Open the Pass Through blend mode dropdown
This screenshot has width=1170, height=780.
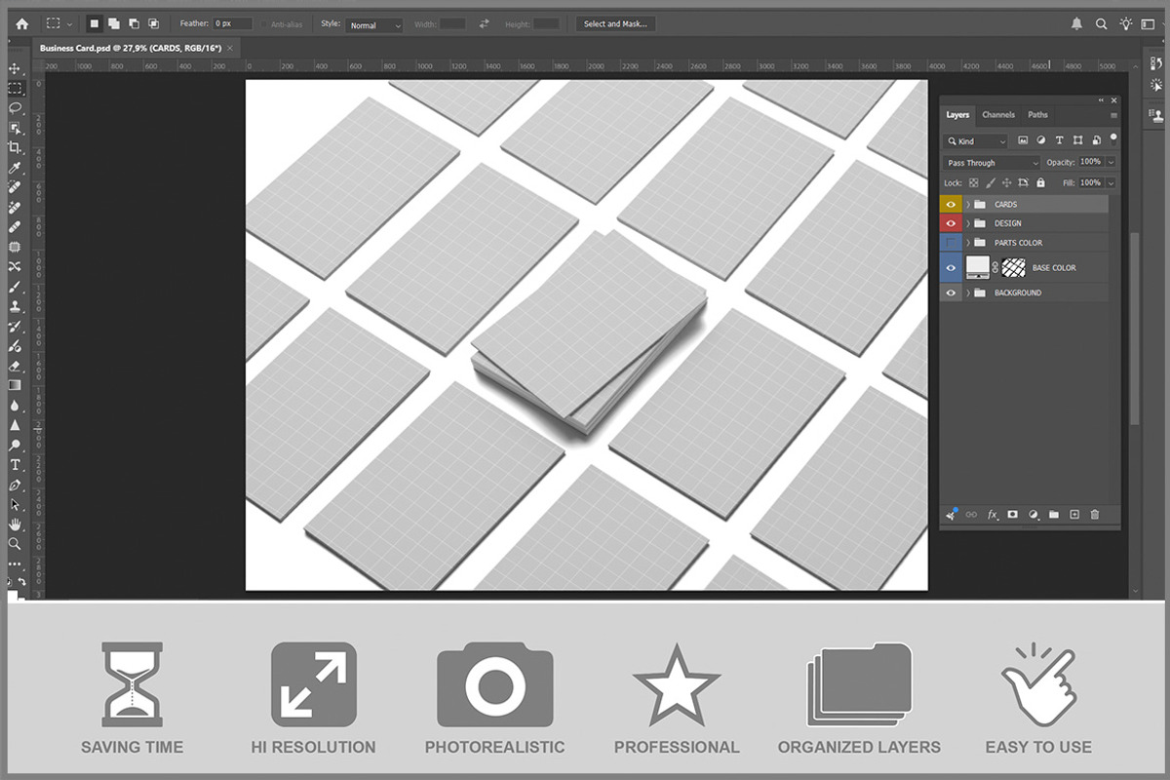pyautogui.click(x=992, y=163)
